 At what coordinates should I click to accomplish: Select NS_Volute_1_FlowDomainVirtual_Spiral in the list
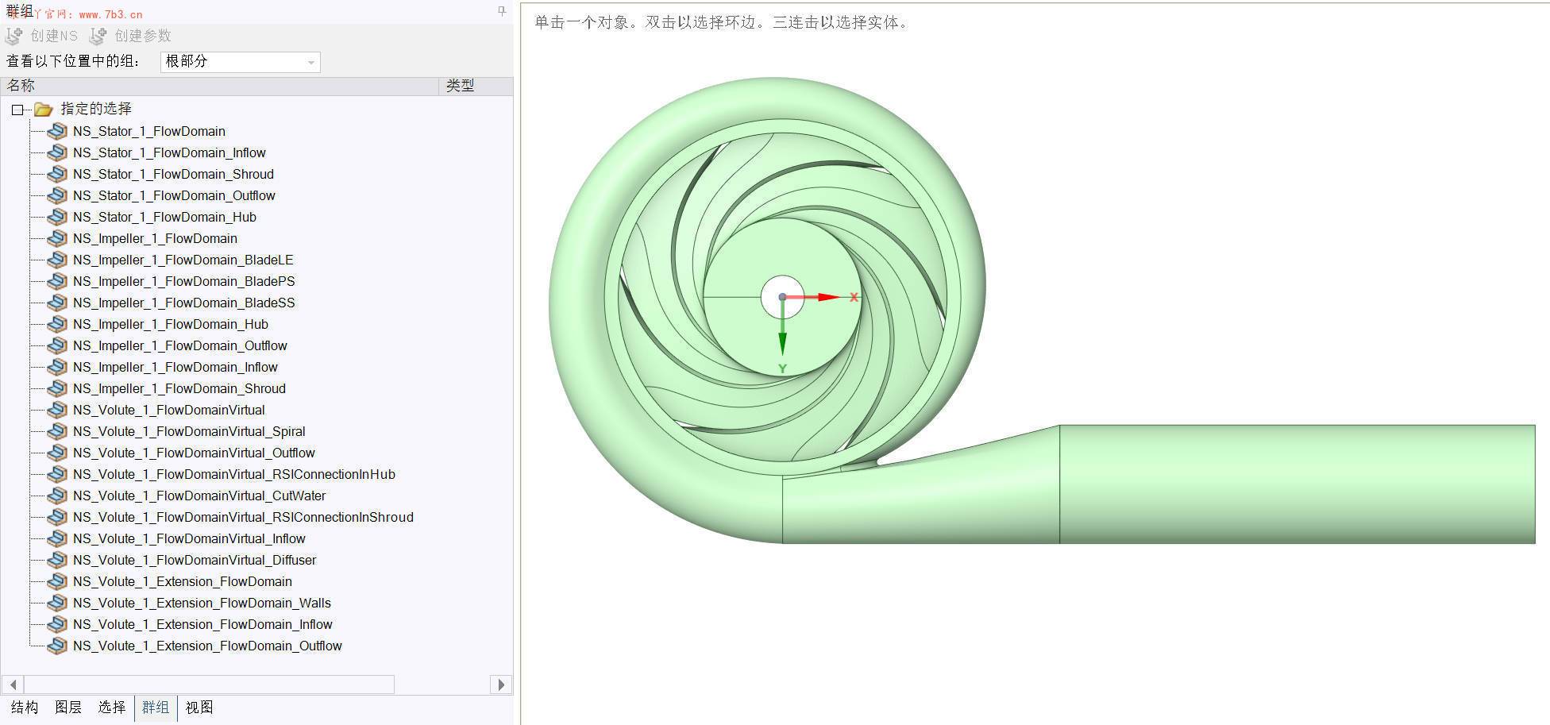(x=189, y=431)
